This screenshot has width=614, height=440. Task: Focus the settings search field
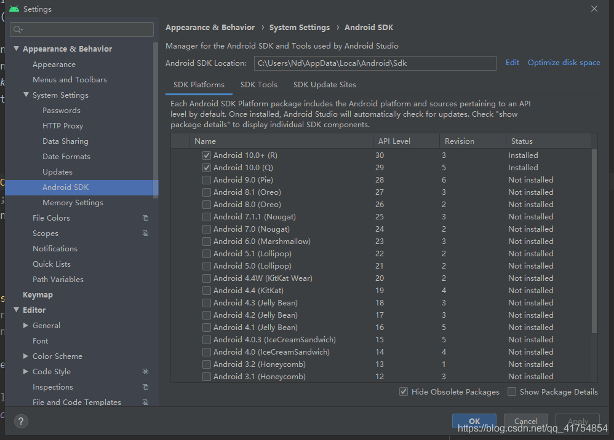click(x=81, y=29)
